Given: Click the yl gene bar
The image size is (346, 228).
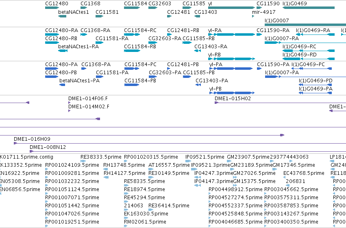Looking at the screenshot, I should pyautogui.click(x=231, y=8).
